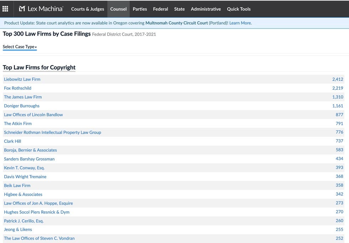This screenshot has width=349, height=243.
Task: Open Jeong & Likens link
Action: point(18,229)
